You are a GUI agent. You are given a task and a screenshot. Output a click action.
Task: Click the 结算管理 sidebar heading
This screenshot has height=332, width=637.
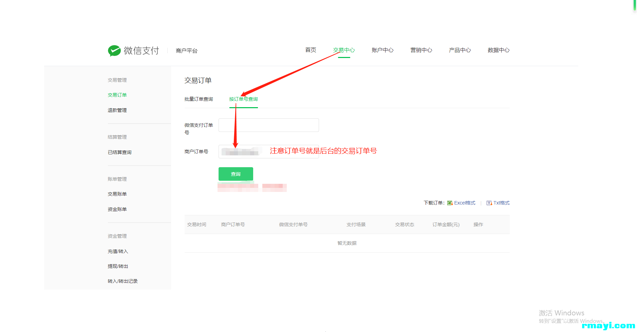click(x=117, y=137)
